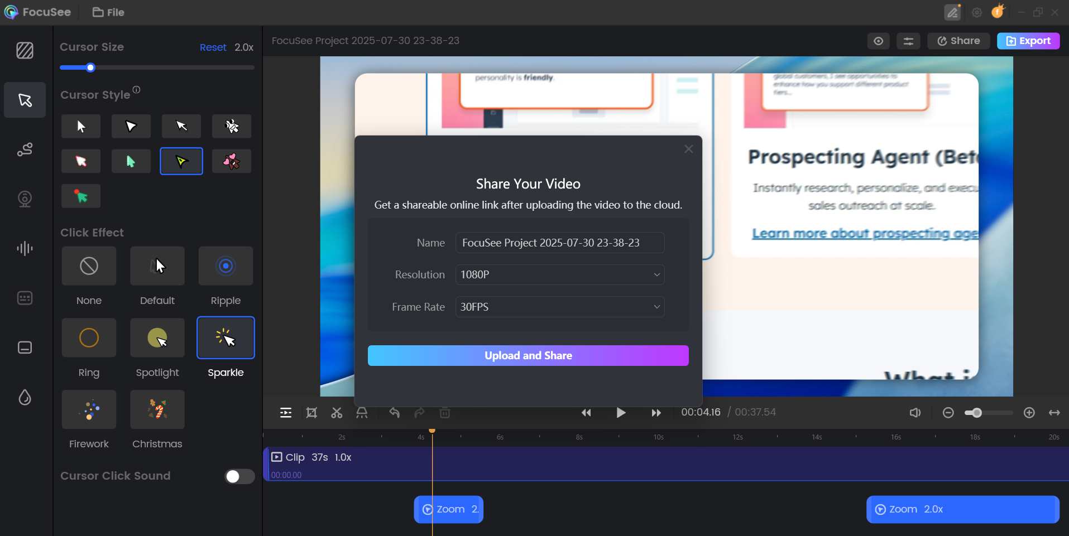Click the trash delete icon in timeline toolbar
Screen dimensions: 1069x536
tap(445, 413)
